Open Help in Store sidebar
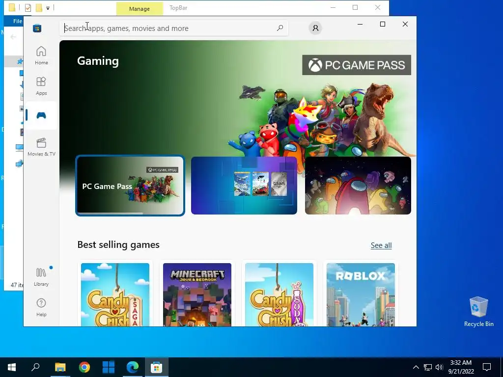 tap(41, 307)
